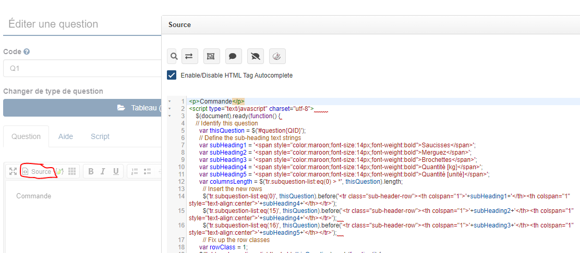
Task: Click the Select All icon button
Action: [x=211, y=56]
